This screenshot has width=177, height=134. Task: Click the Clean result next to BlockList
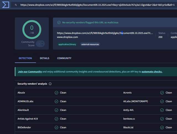point(169,127)
